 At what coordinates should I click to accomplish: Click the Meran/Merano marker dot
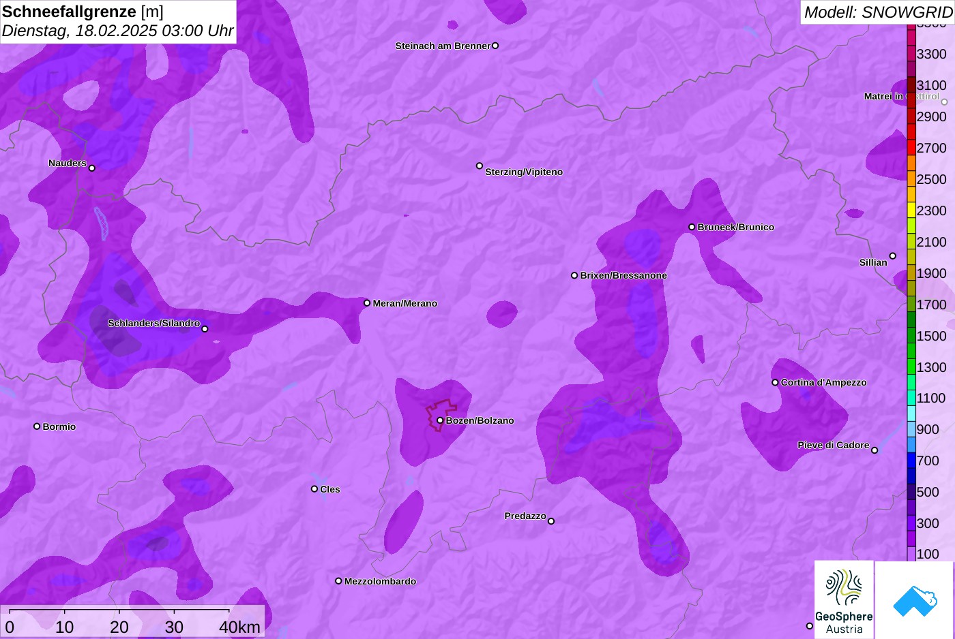367,303
